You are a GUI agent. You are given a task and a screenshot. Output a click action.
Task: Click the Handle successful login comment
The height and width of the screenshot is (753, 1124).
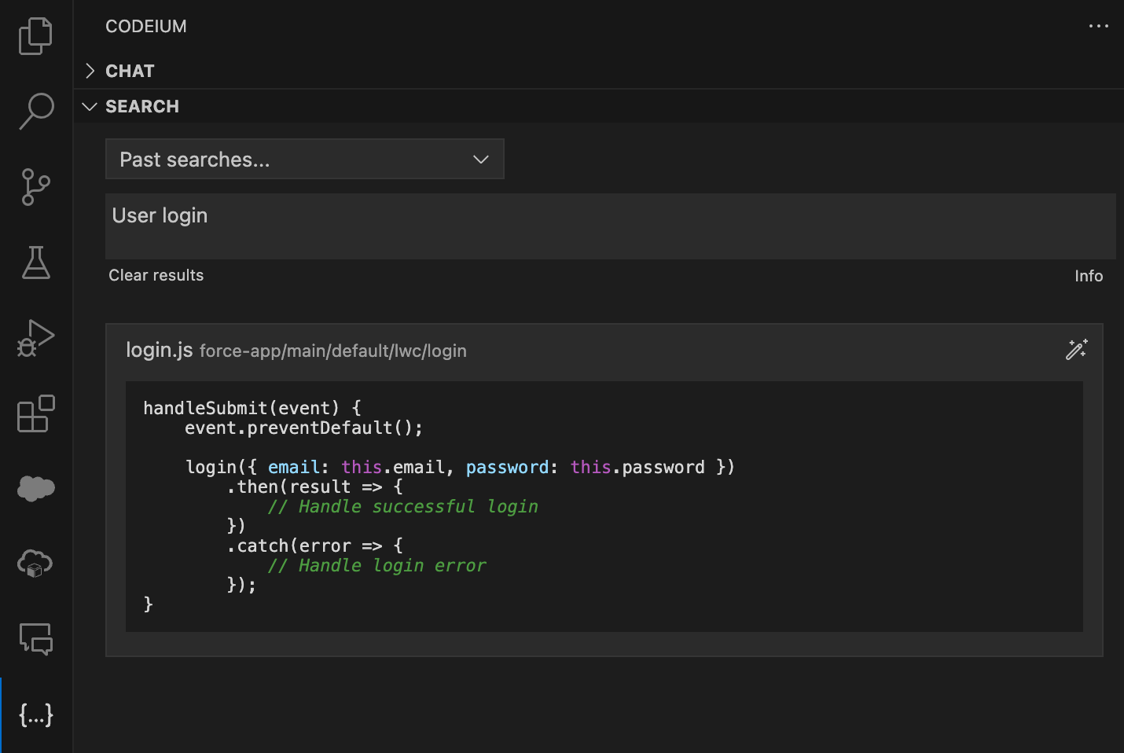pos(403,506)
